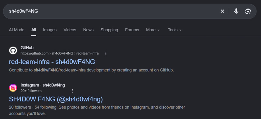Open three-dot menu for Instagram result

72,91
